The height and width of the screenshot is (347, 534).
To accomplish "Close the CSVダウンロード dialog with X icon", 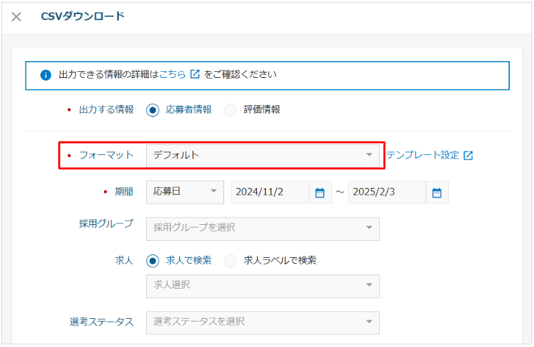I will [16, 16].
